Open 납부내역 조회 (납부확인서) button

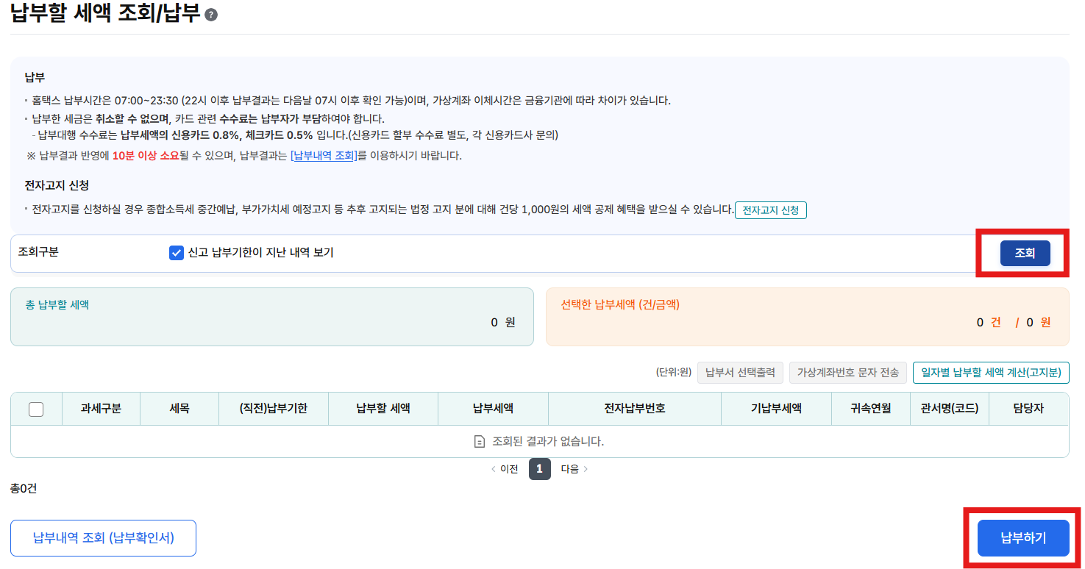(x=103, y=538)
